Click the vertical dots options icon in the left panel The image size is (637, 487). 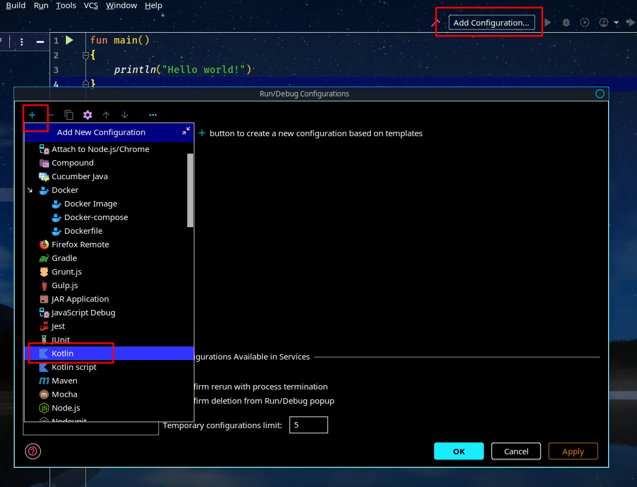[x=22, y=41]
